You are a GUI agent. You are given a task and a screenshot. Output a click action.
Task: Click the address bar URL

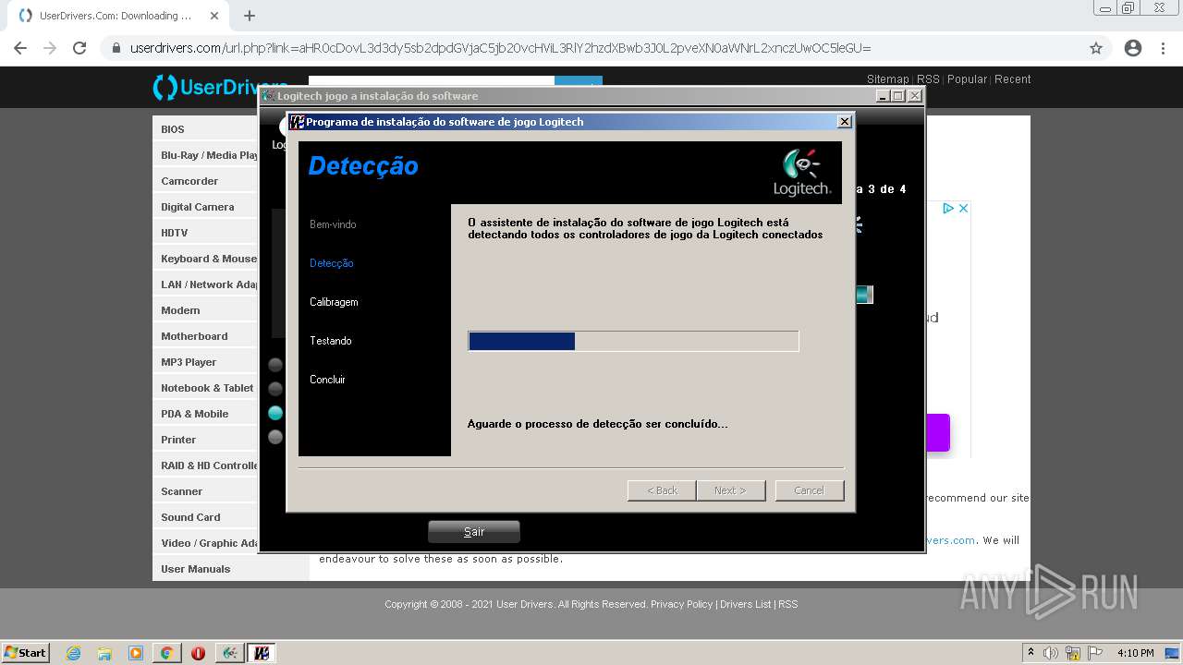click(x=500, y=48)
